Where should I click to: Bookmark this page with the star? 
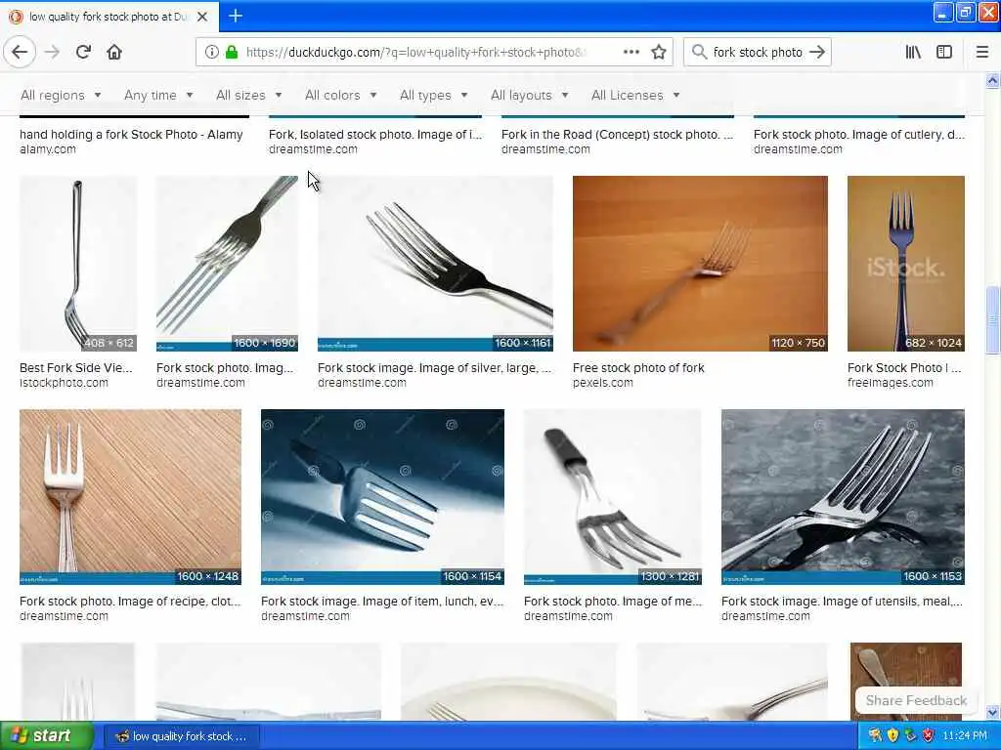coord(659,52)
